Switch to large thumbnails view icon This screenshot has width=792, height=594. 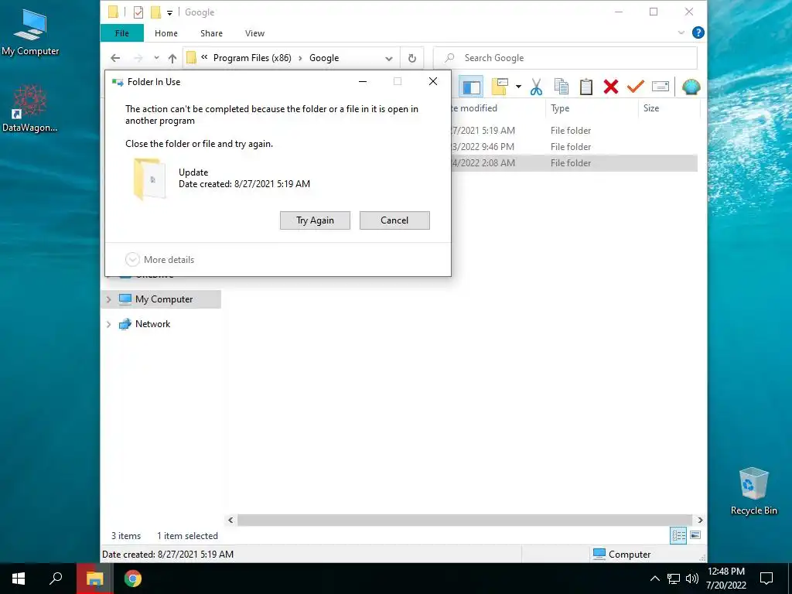coord(695,535)
